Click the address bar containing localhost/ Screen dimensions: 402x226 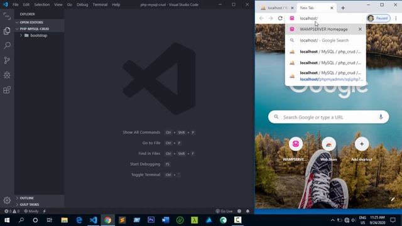[325, 18]
